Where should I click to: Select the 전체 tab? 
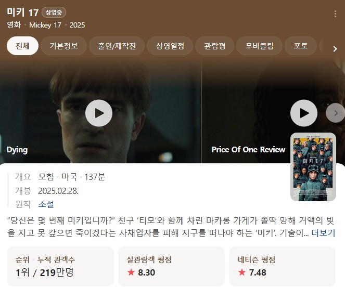tap(22, 46)
